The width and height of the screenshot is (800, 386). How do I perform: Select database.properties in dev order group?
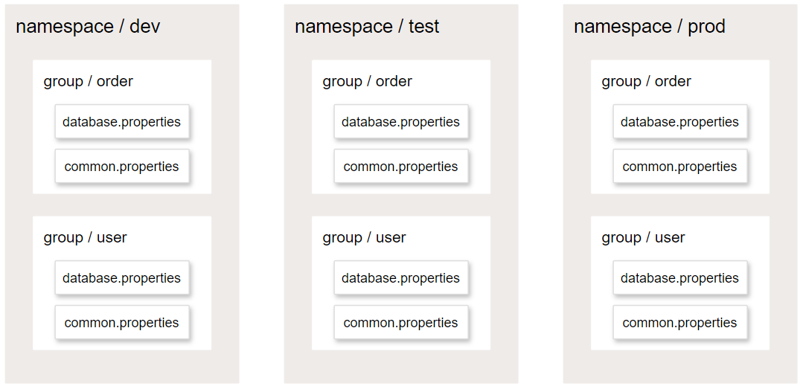point(122,122)
